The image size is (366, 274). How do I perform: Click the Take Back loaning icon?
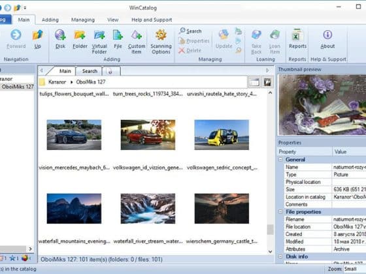pos(256,35)
